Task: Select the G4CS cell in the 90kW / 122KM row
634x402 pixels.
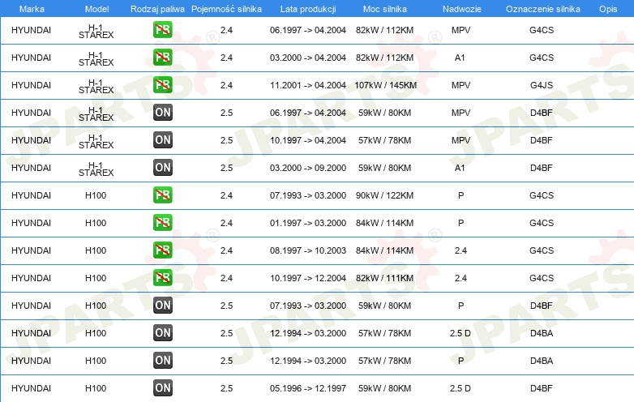Action: coord(542,195)
